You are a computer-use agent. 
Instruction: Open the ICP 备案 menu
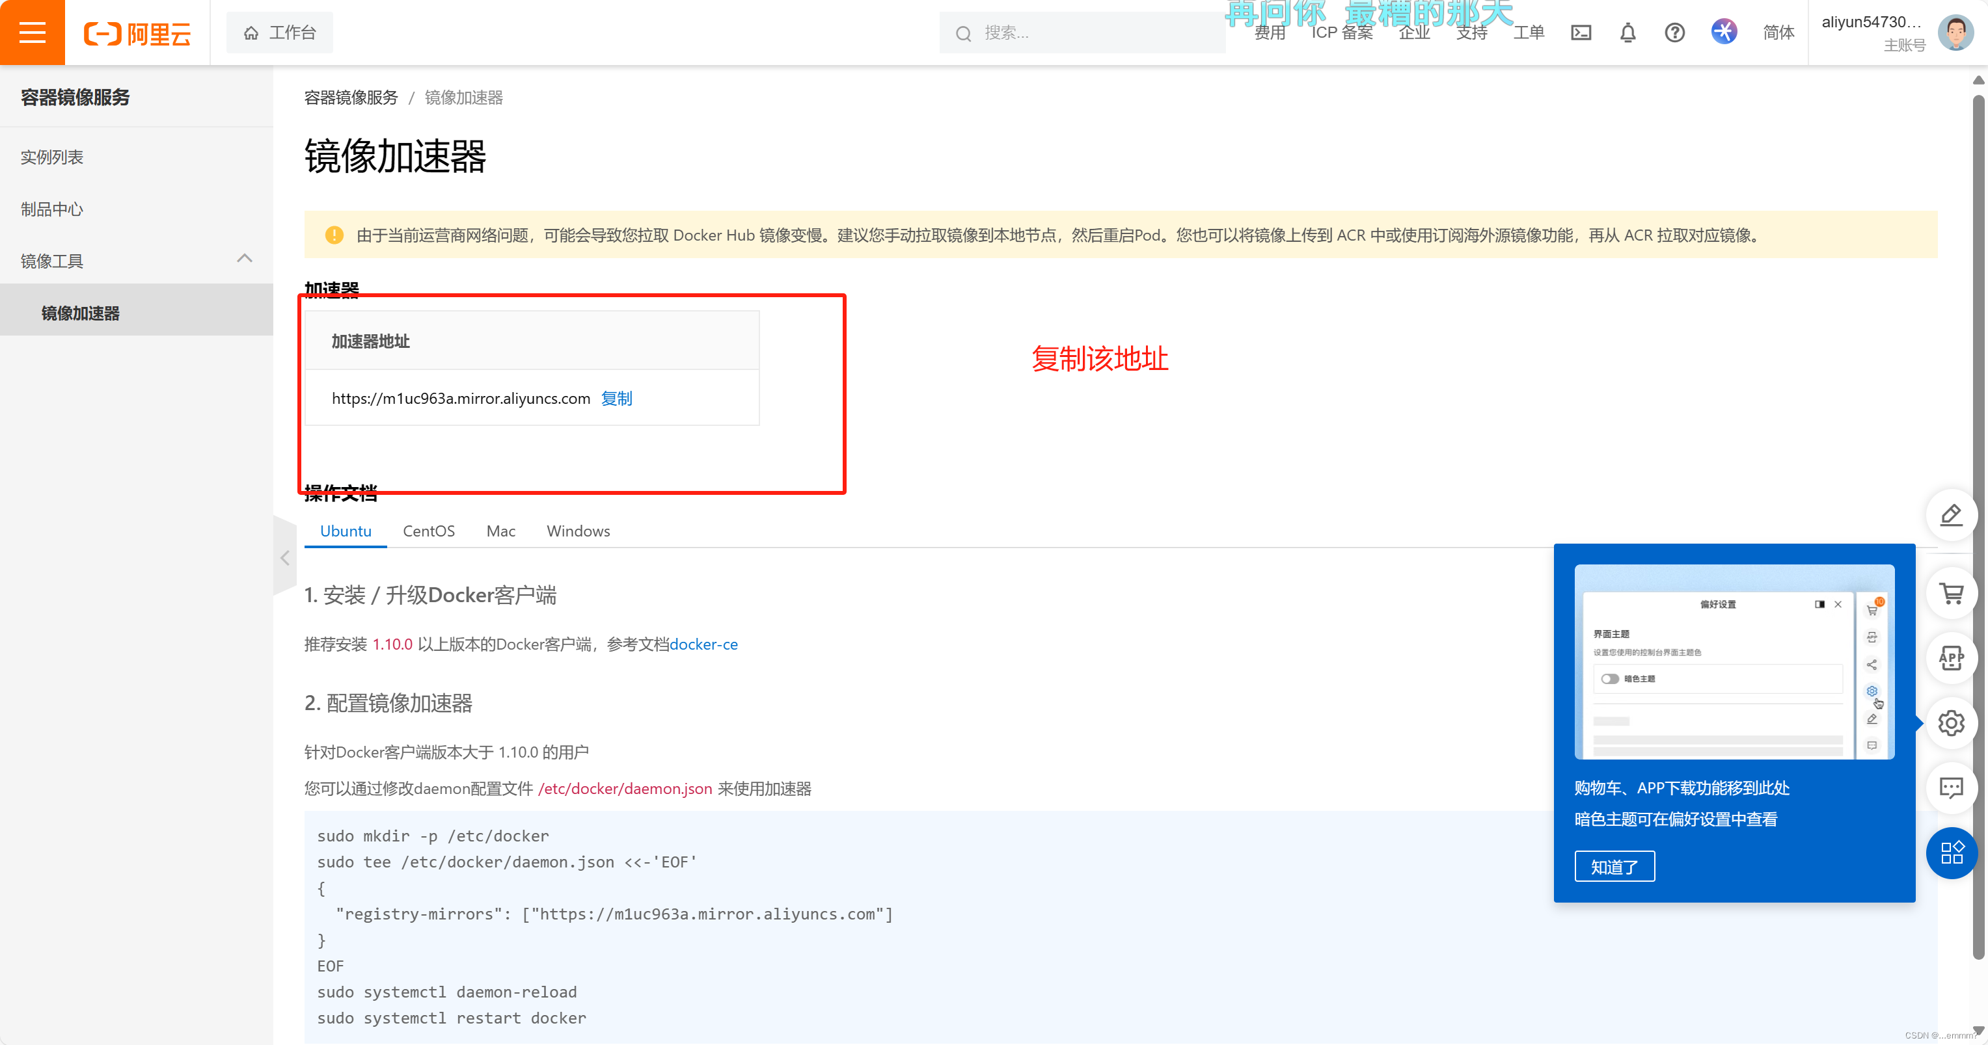[1342, 33]
